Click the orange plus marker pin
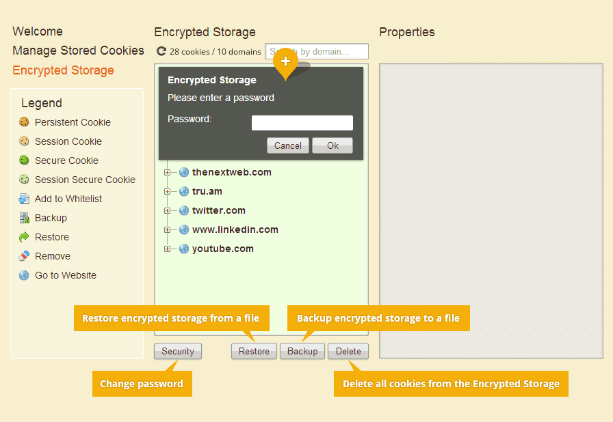The height and width of the screenshot is (422, 613). coord(285,62)
